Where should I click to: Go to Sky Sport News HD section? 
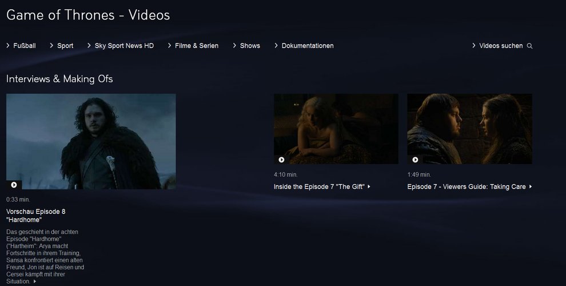pyautogui.click(x=124, y=46)
